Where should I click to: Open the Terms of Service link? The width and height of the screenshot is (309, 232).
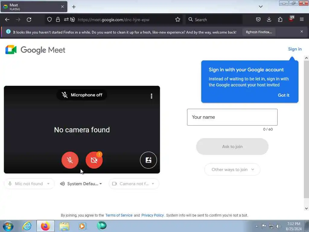(x=119, y=215)
